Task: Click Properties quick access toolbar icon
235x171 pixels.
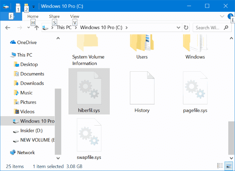Action: (18, 6)
